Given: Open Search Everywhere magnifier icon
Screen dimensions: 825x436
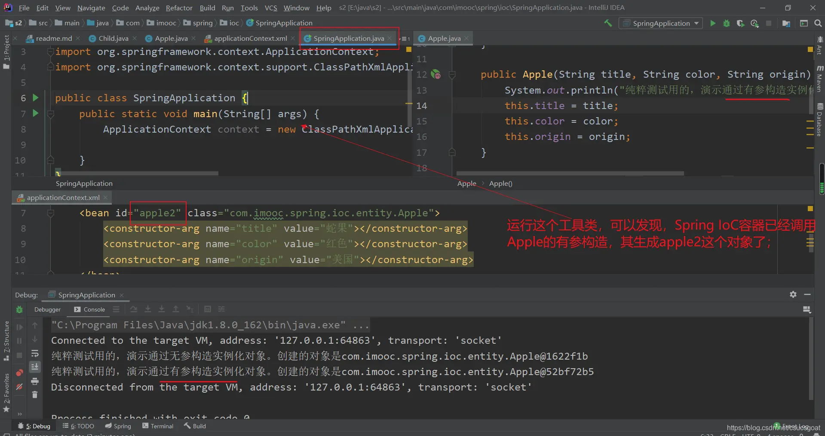Looking at the screenshot, I should (818, 23).
